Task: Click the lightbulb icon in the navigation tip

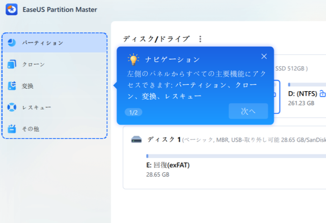Action: point(134,60)
